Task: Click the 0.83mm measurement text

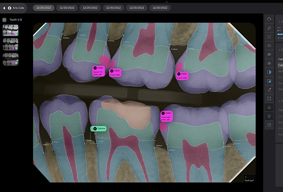Action: tap(159, 146)
